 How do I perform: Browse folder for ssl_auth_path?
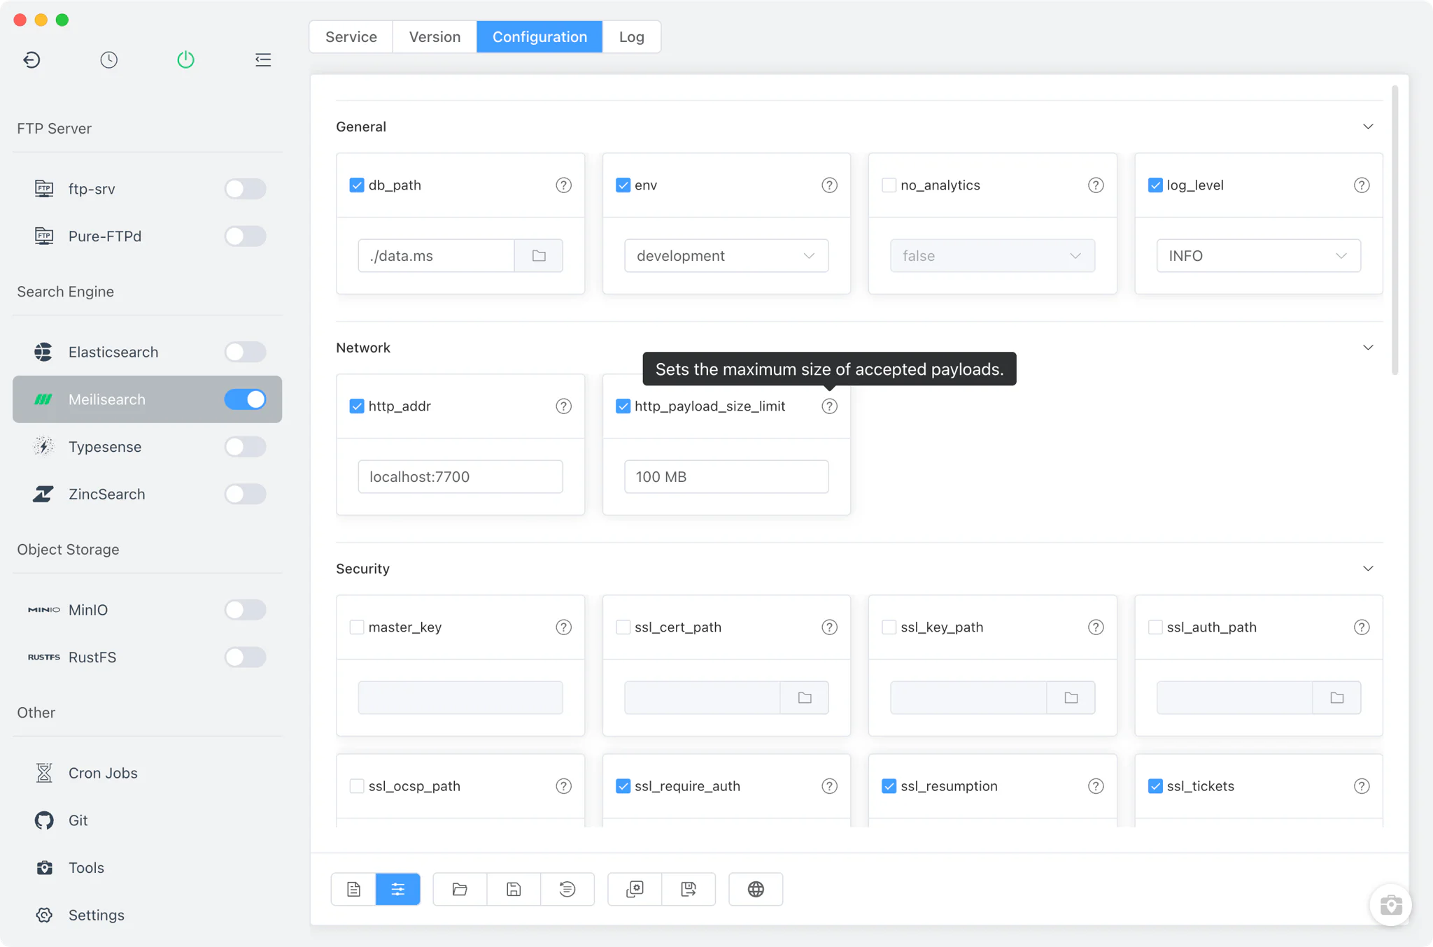(x=1337, y=698)
